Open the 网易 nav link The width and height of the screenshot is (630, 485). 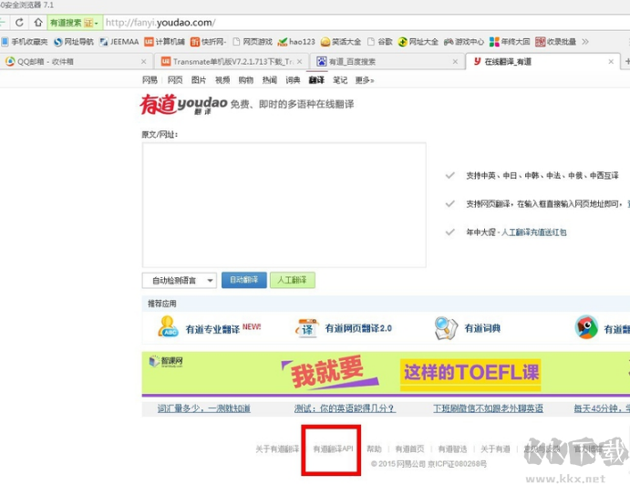point(150,80)
